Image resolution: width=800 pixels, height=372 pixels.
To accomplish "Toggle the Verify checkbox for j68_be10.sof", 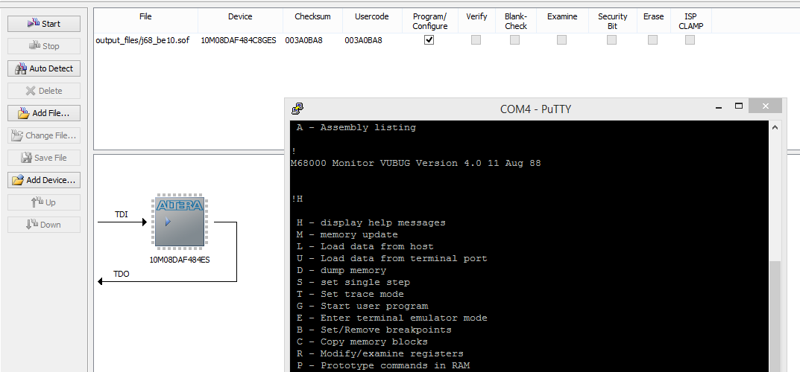I will pos(476,39).
